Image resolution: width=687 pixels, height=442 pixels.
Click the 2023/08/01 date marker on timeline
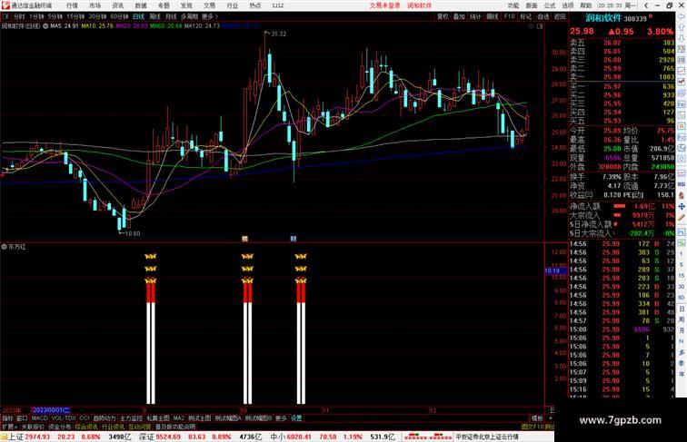[50, 410]
